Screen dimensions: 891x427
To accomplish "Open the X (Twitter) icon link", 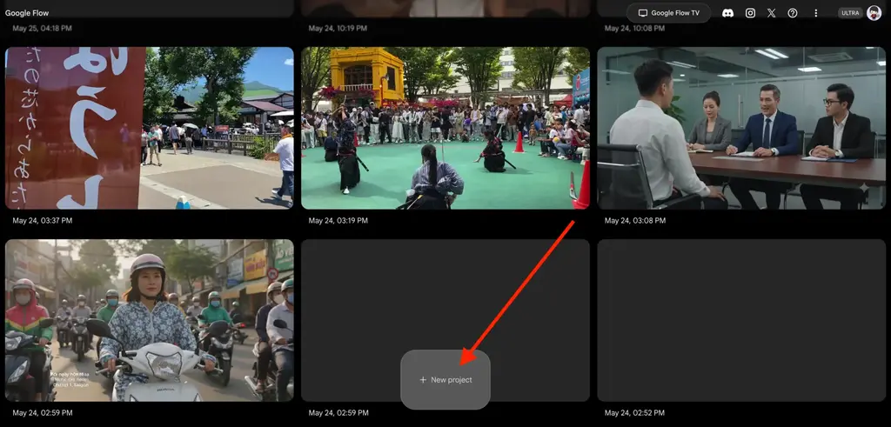I will pyautogui.click(x=771, y=13).
